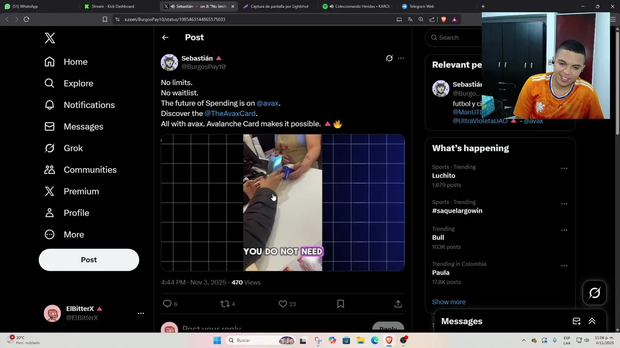The height and width of the screenshot is (348, 620).
Task: Reload the current page
Action: 26,19
